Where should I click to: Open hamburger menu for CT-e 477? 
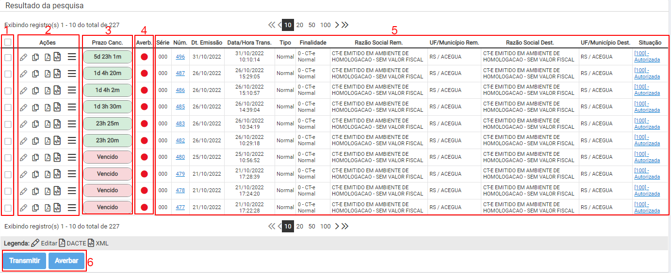point(72,208)
